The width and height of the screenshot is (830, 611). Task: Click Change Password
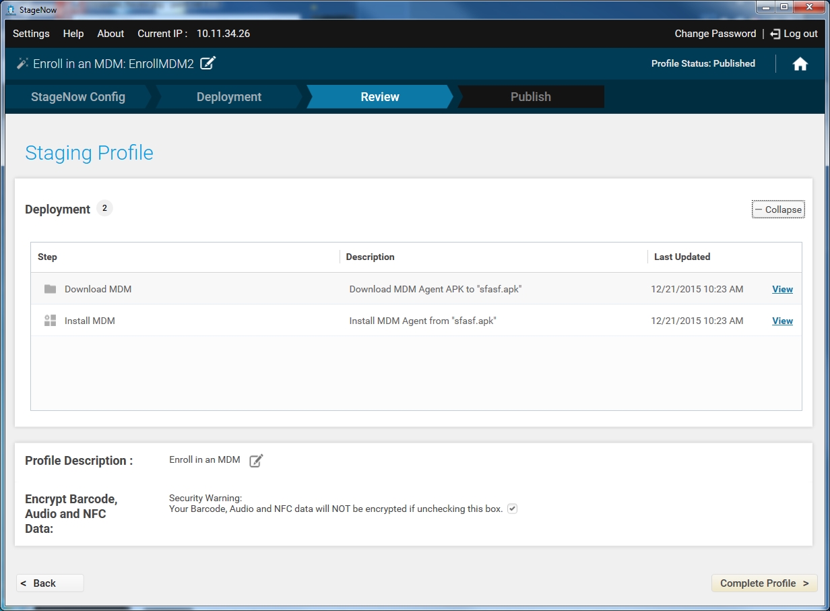715,34
